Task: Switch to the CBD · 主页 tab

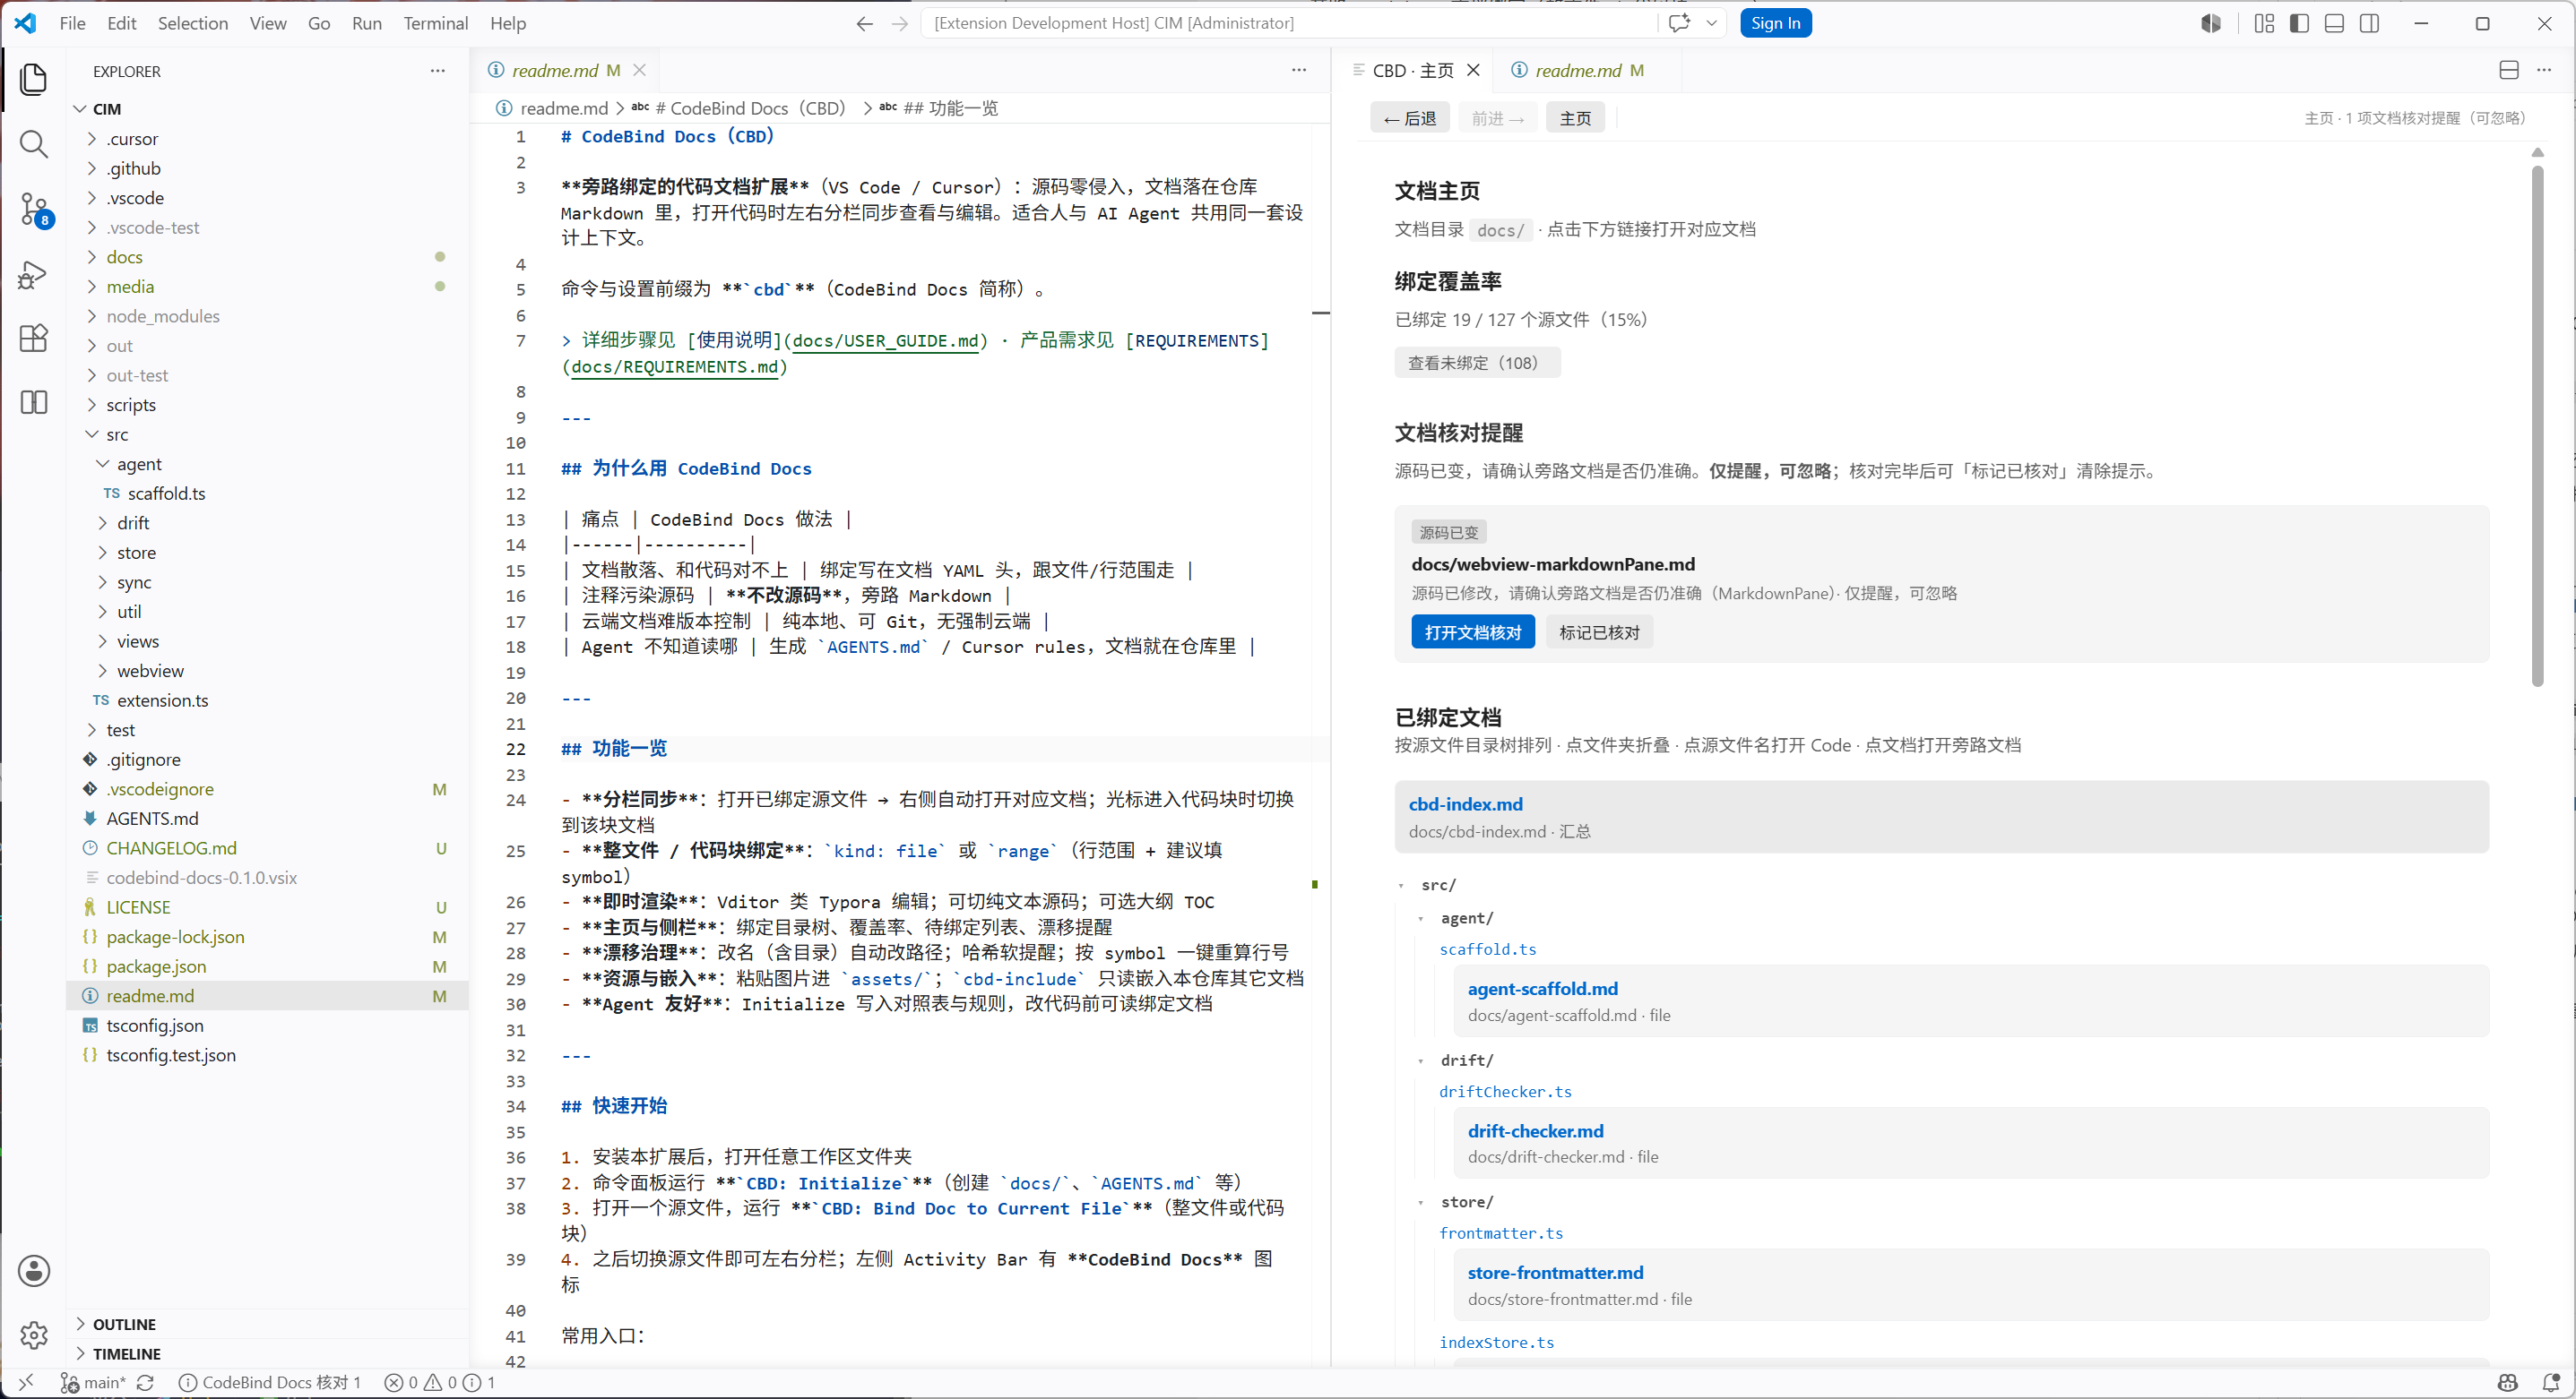Action: click(x=1413, y=70)
